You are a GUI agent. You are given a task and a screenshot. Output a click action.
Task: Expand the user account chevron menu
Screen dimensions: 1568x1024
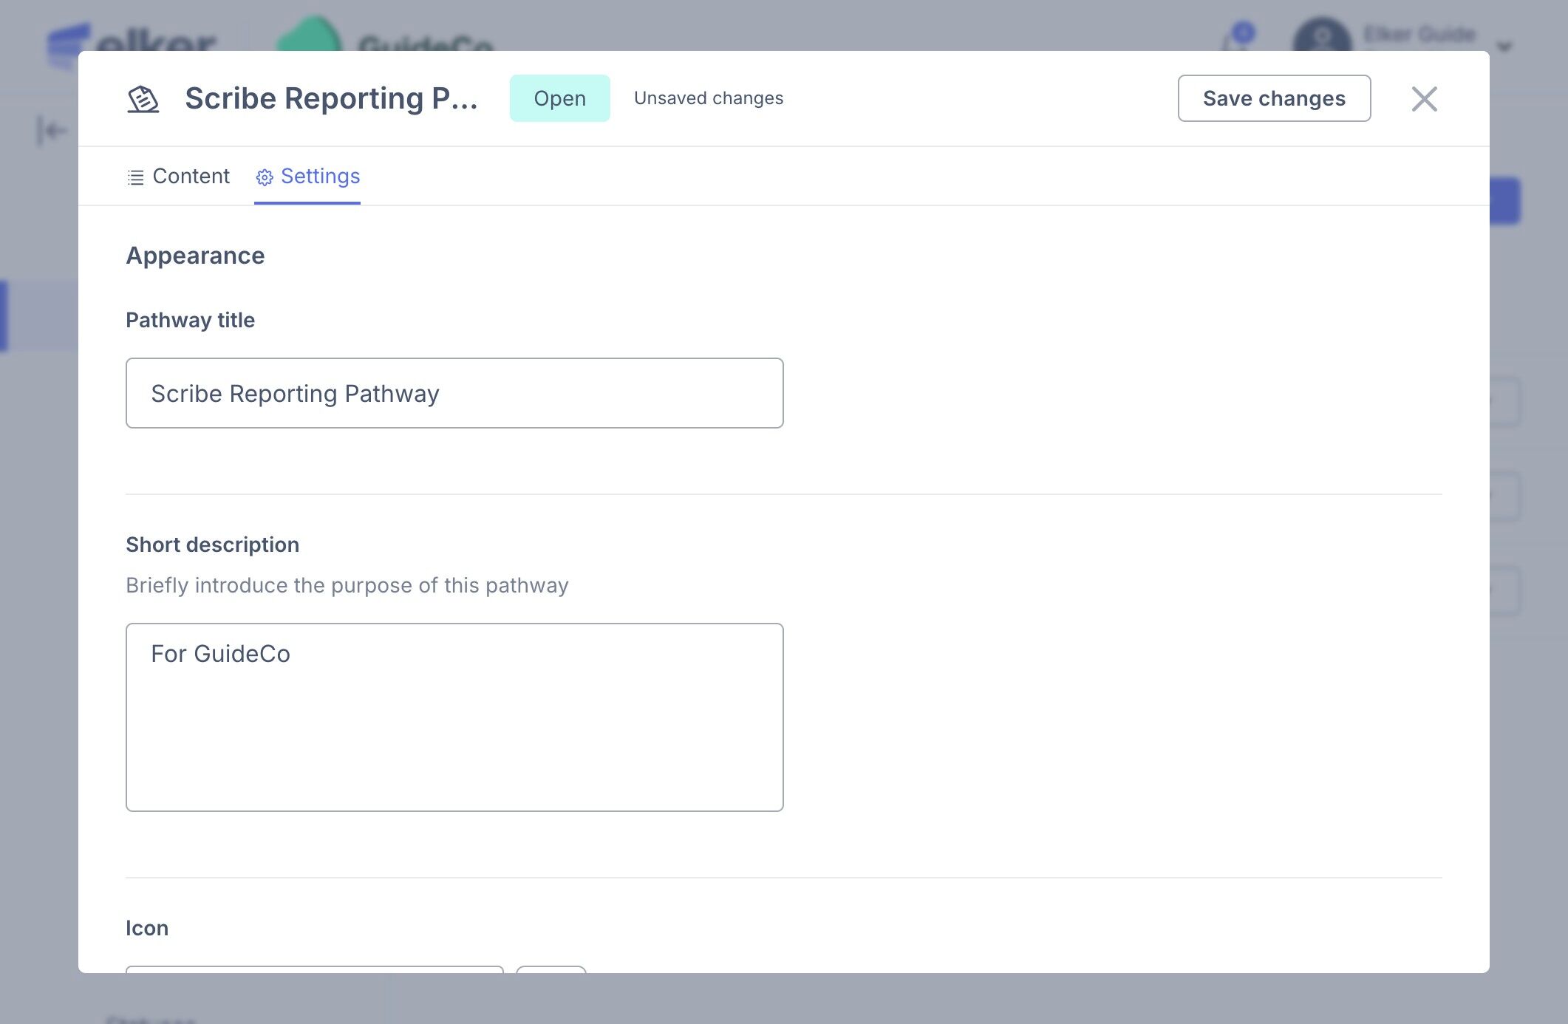(1504, 47)
